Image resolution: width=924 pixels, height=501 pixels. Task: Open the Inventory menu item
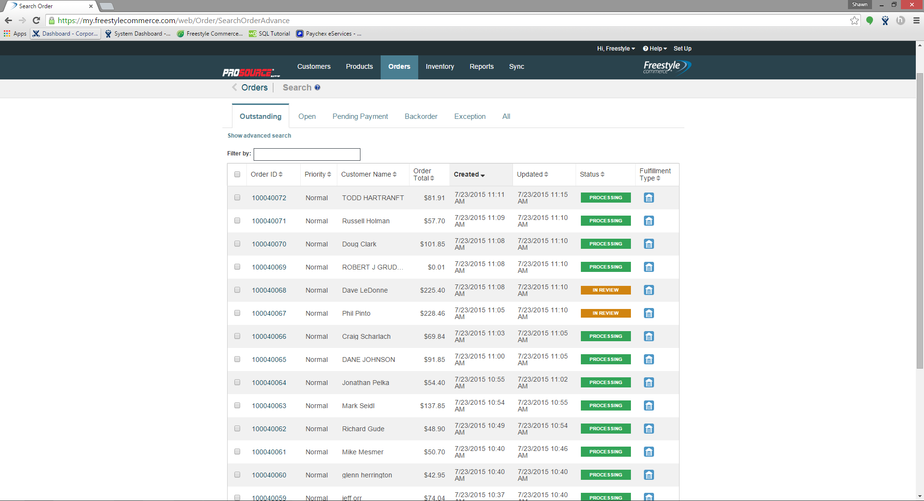point(439,67)
